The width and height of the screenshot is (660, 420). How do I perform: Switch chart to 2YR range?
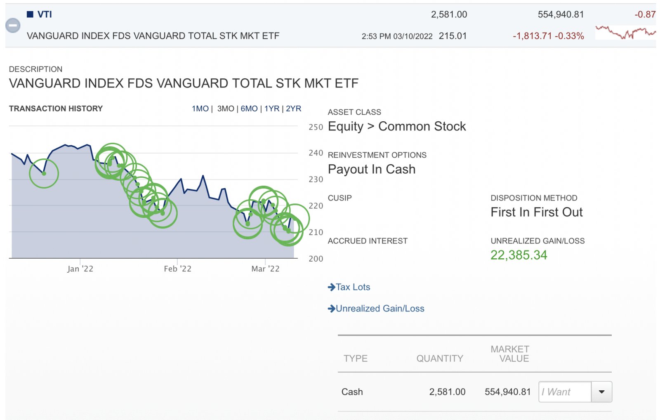293,109
